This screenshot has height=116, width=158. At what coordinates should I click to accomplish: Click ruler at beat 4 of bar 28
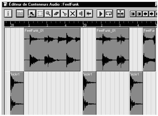coord(65,25)
